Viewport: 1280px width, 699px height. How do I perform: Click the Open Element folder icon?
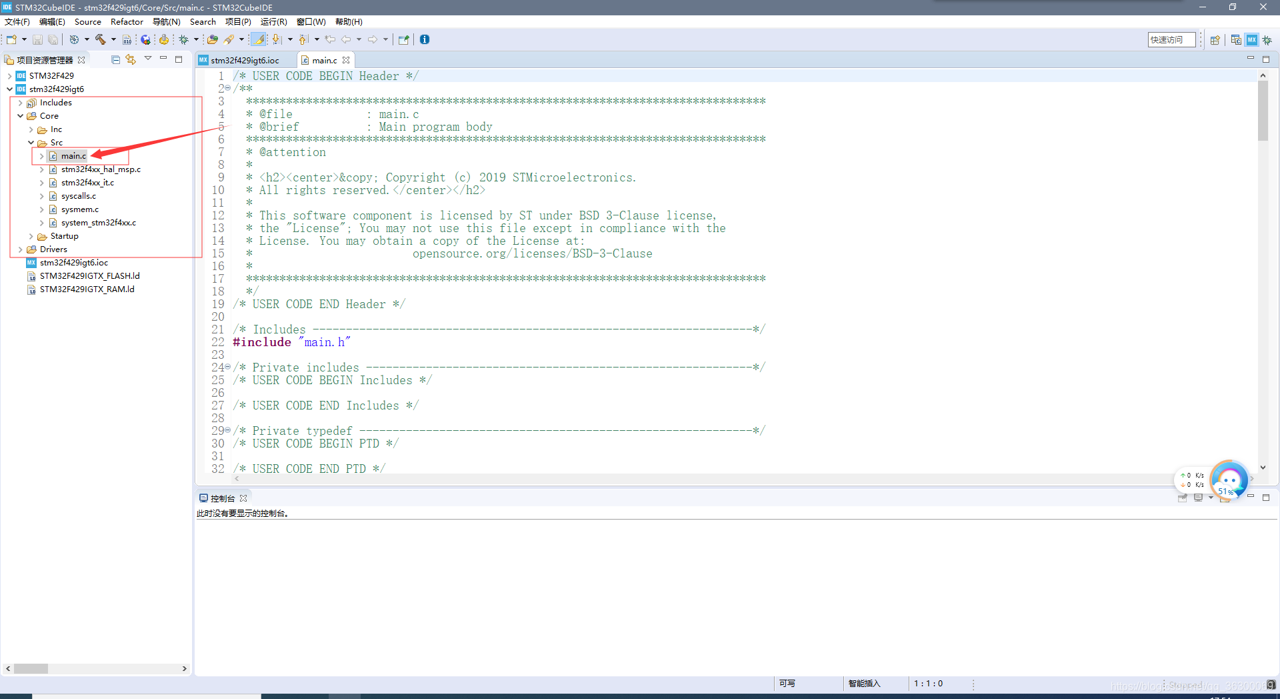coord(213,39)
